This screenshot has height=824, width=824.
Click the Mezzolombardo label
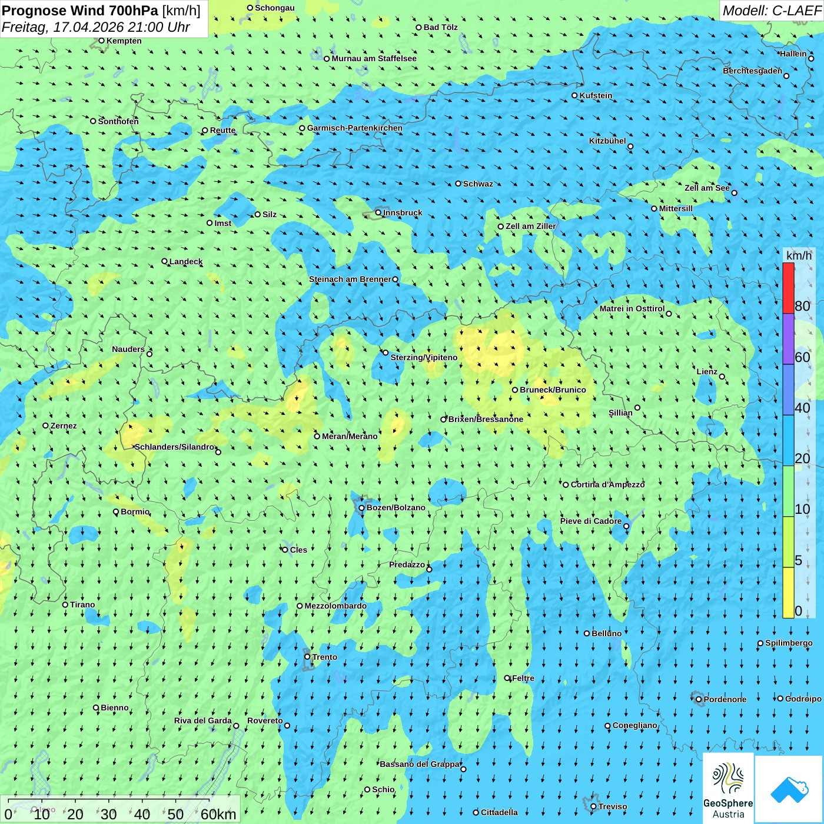(x=335, y=606)
